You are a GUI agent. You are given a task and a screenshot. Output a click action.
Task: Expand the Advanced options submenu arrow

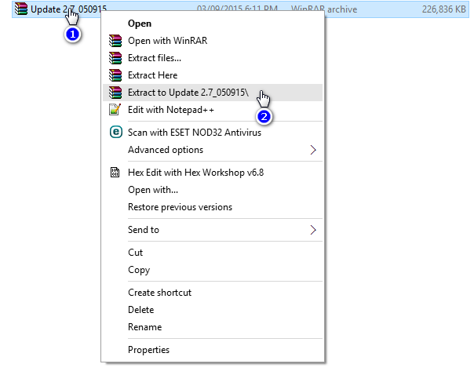[x=313, y=150]
